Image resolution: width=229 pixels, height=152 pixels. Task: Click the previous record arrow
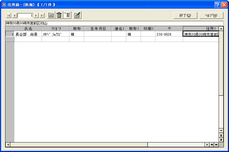pyautogui.click(x=15, y=15)
